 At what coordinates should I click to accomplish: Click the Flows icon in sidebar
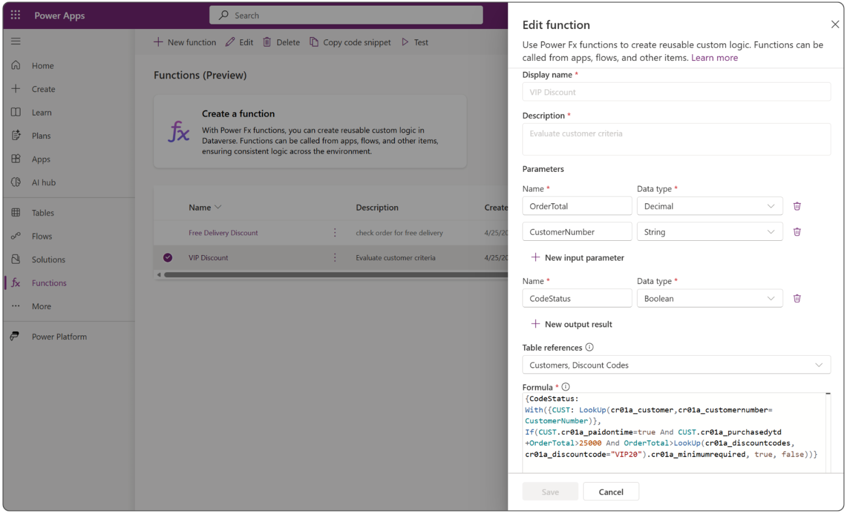pyautogui.click(x=16, y=235)
